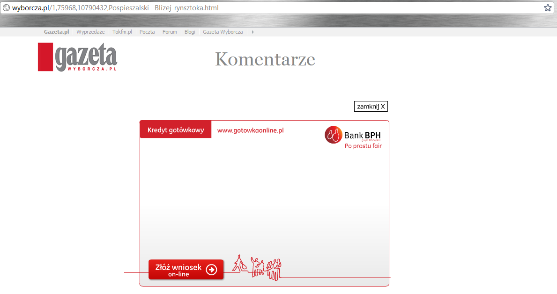This screenshot has width=557, height=294.
Task: Visit the Forum link in top bar
Action: coord(170,32)
